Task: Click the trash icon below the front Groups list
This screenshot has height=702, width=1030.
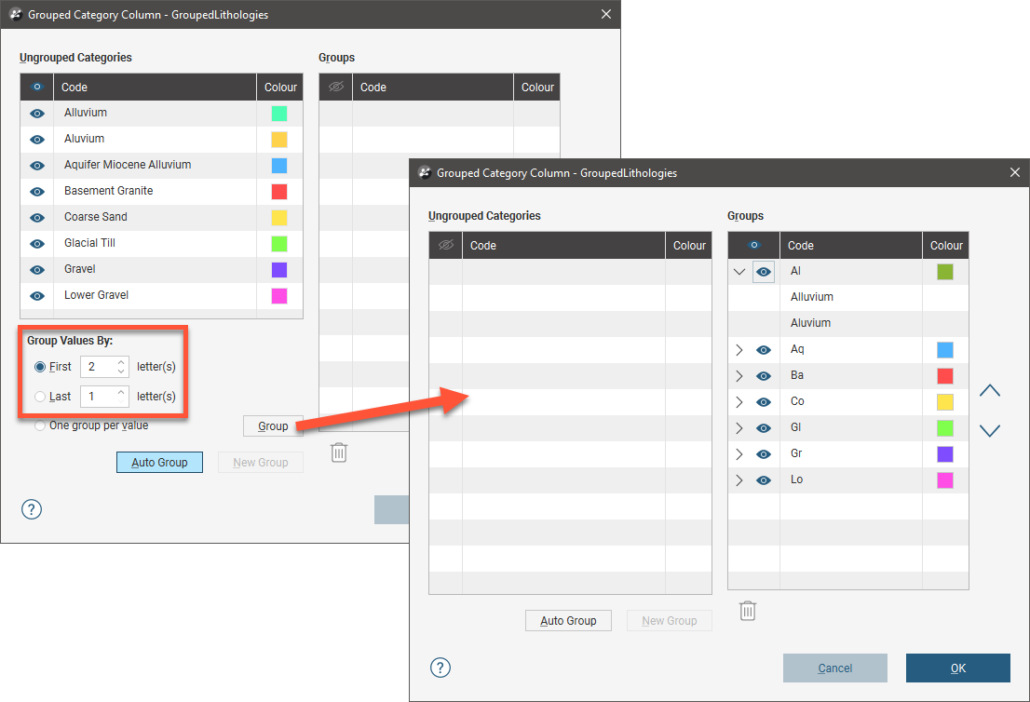Action: click(747, 611)
